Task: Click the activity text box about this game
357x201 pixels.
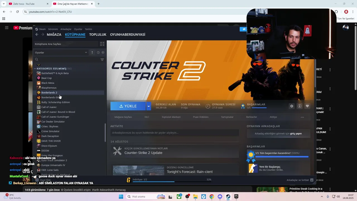Action: pyautogui.click(x=175, y=133)
